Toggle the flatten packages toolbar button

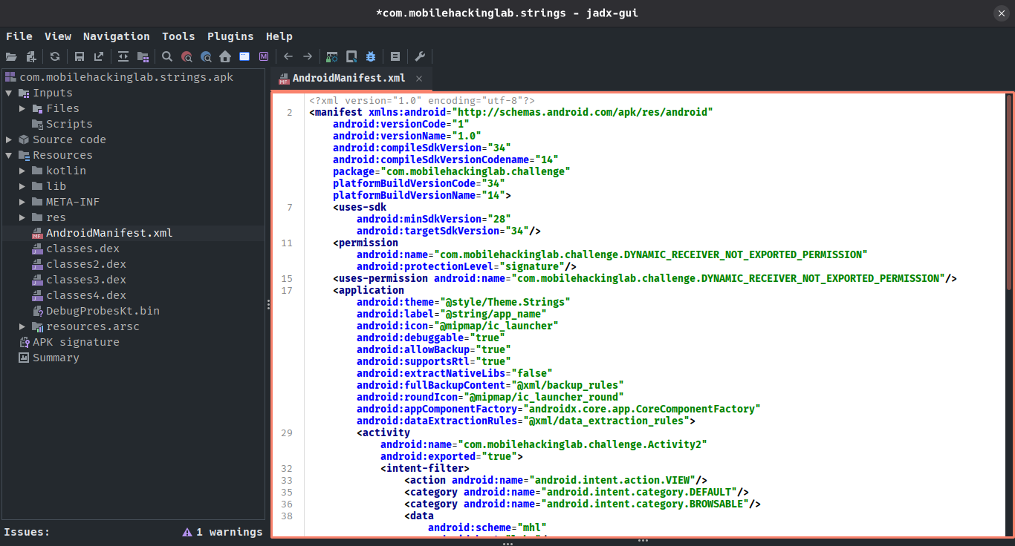(x=143, y=56)
